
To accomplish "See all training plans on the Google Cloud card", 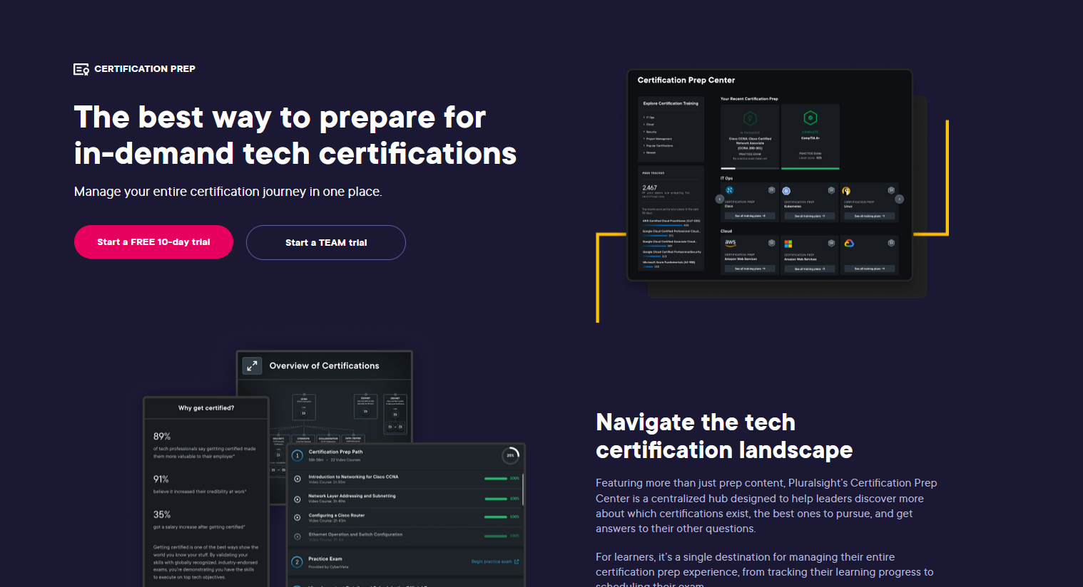I will [x=870, y=269].
